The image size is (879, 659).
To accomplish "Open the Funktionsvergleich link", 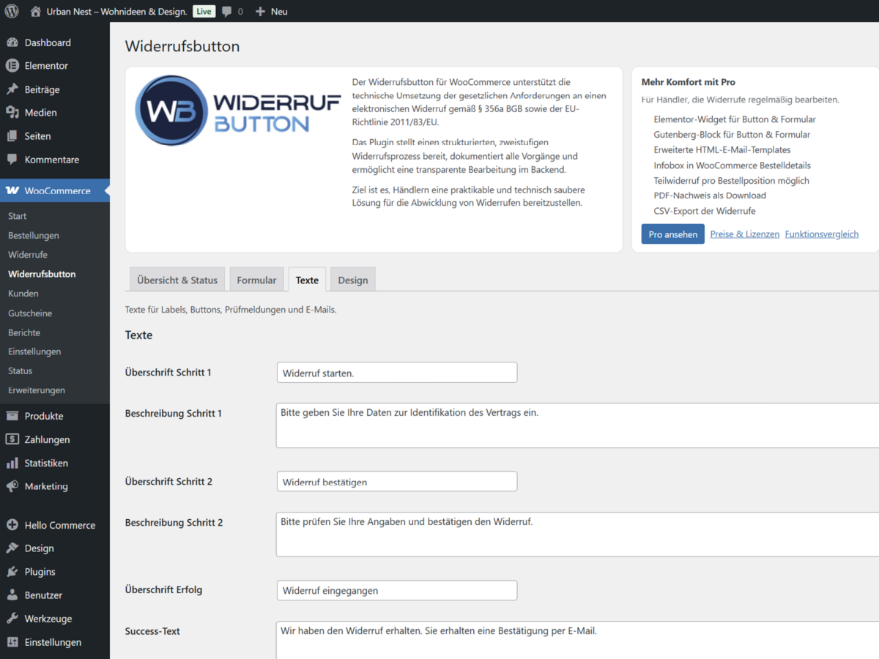I will point(821,234).
